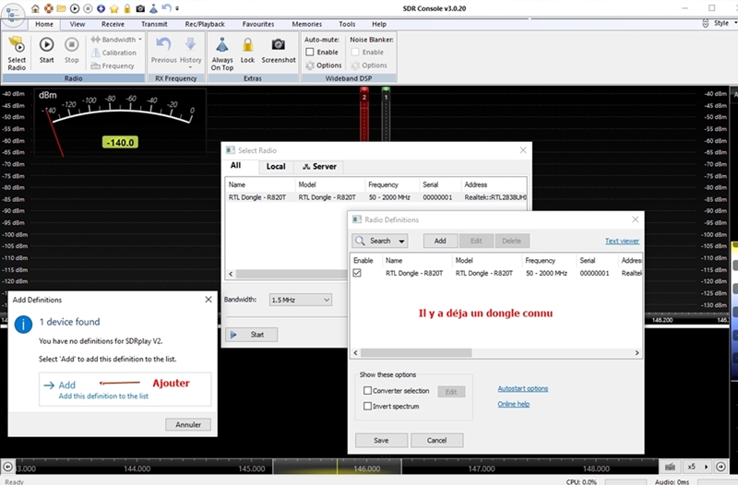Select RTL Dongle - R820T row in Select Radio
The image size is (738, 485).
click(x=376, y=197)
